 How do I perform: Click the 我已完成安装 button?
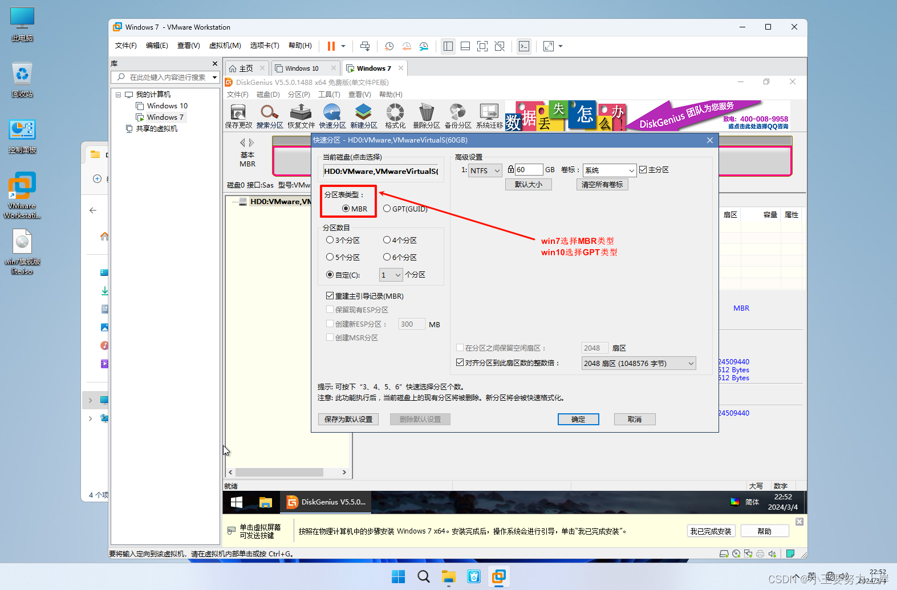711,531
